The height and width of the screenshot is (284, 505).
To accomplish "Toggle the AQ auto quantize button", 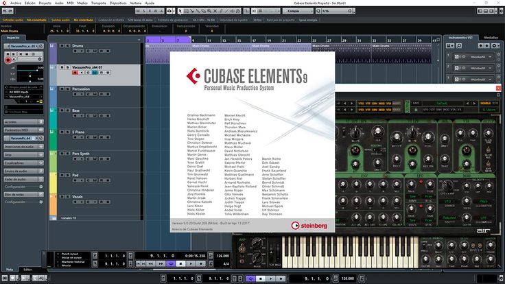I will click(42, 278).
